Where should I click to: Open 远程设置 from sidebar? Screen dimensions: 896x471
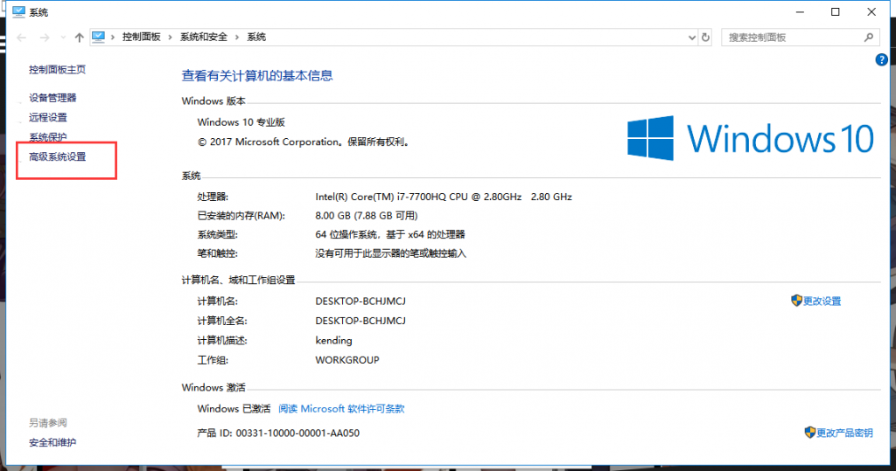48,117
